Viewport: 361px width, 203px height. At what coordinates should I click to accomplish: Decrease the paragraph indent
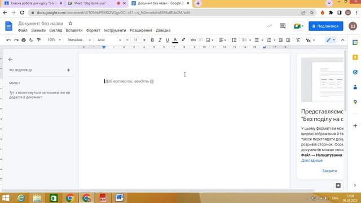281,40
